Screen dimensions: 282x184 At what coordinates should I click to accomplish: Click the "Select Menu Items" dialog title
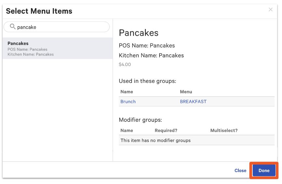[x=39, y=11]
